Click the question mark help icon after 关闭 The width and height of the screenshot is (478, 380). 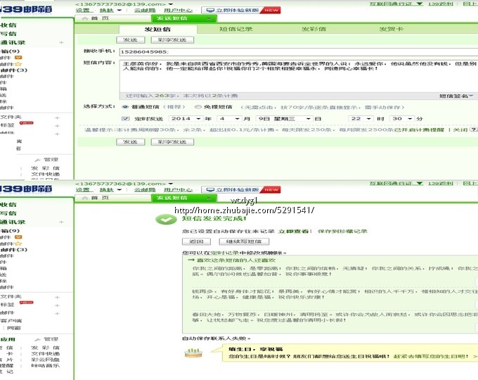473,129
